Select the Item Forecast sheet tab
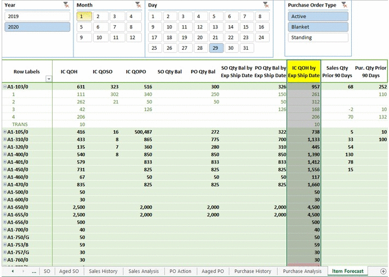389x277 pixels. coord(347,272)
